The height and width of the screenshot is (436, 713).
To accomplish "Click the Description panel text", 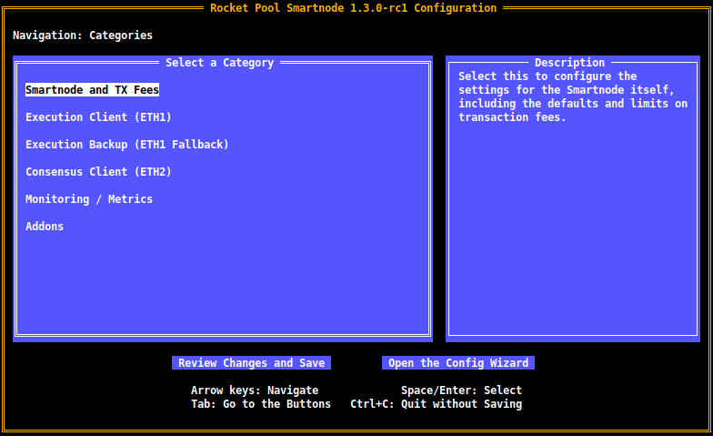I will 572,96.
